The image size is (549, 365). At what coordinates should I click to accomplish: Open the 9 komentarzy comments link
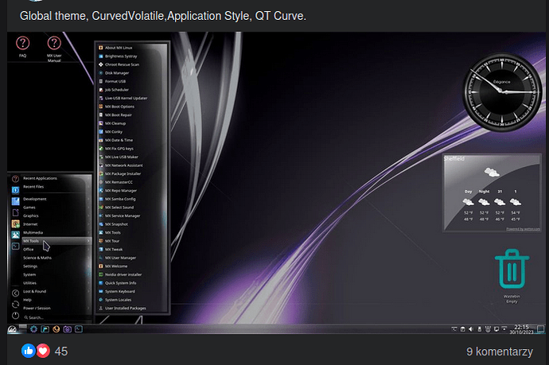pyautogui.click(x=500, y=351)
